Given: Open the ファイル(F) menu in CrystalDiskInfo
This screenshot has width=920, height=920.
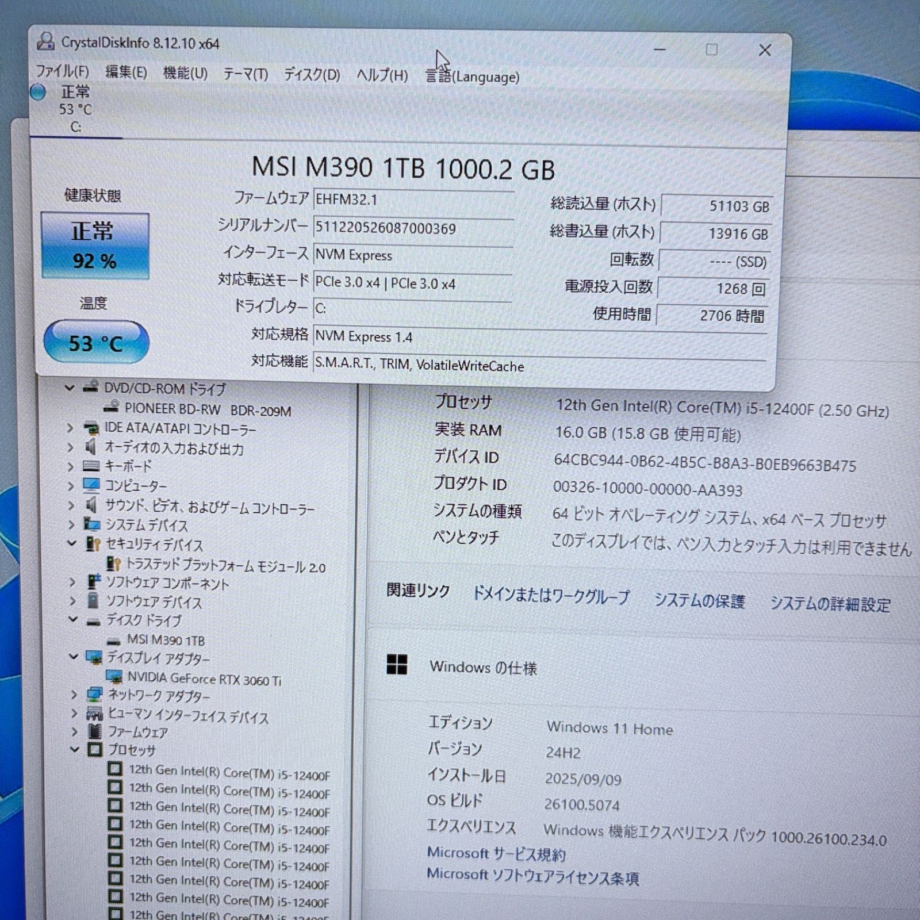Looking at the screenshot, I should [62, 71].
